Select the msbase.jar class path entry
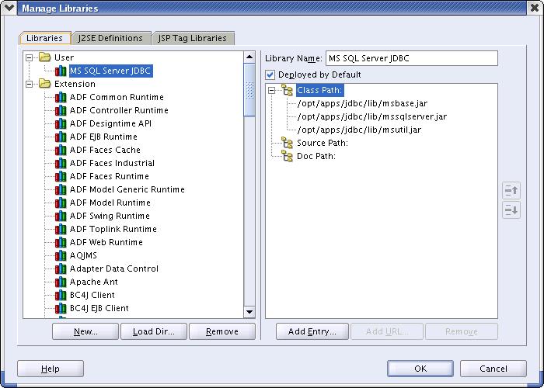Viewport: 544px width, 388px height. coord(362,103)
